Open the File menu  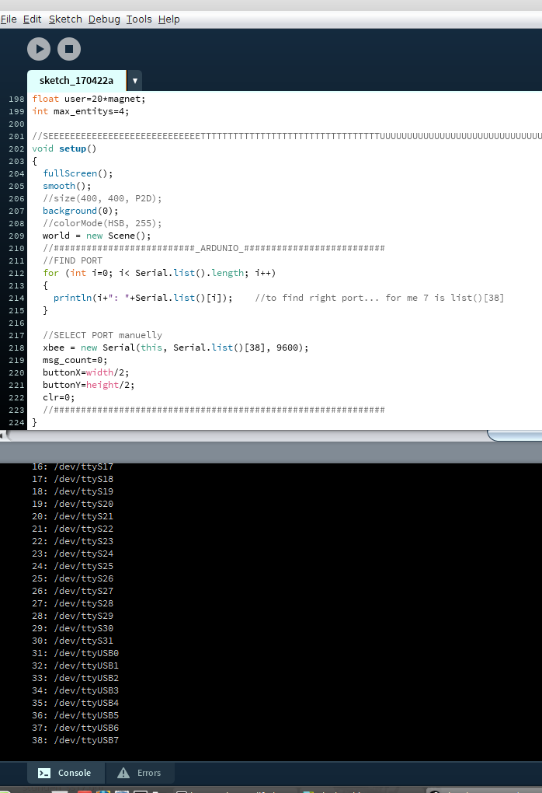(x=9, y=19)
